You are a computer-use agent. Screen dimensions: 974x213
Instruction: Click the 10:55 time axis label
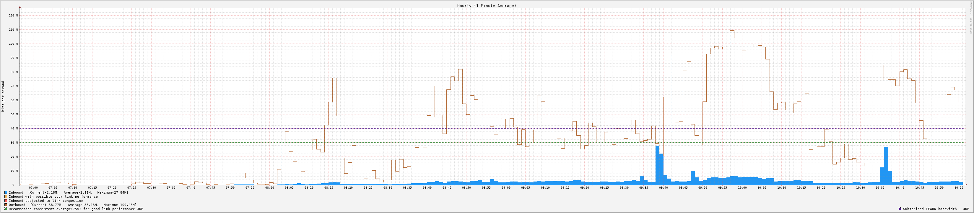(x=959, y=187)
